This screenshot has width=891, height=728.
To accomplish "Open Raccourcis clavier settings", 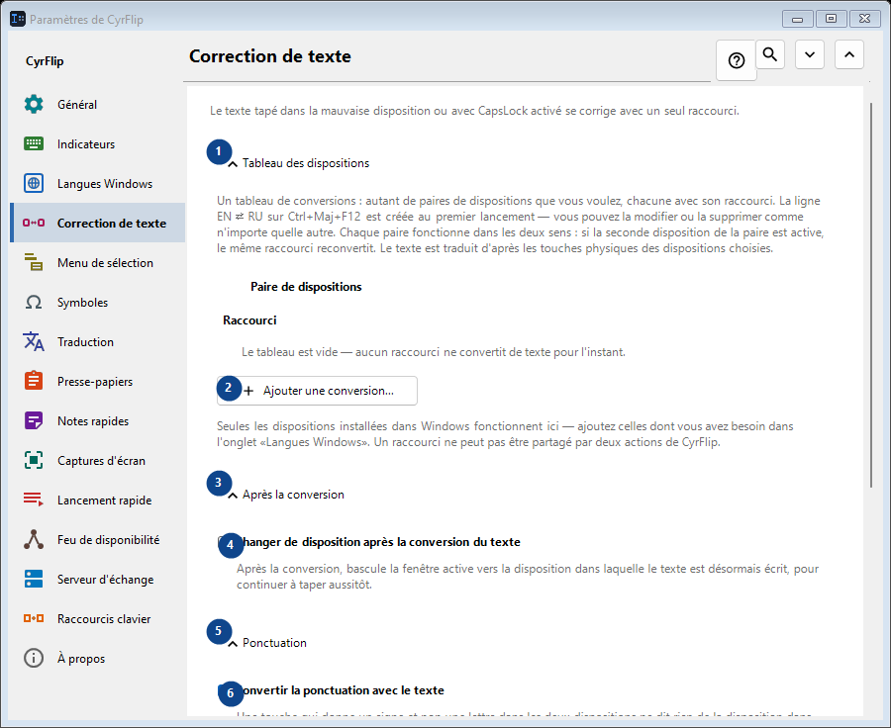I will pyautogui.click(x=98, y=618).
